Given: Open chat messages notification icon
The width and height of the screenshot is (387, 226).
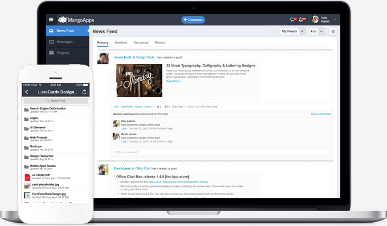Looking at the screenshot, I should (293, 19).
